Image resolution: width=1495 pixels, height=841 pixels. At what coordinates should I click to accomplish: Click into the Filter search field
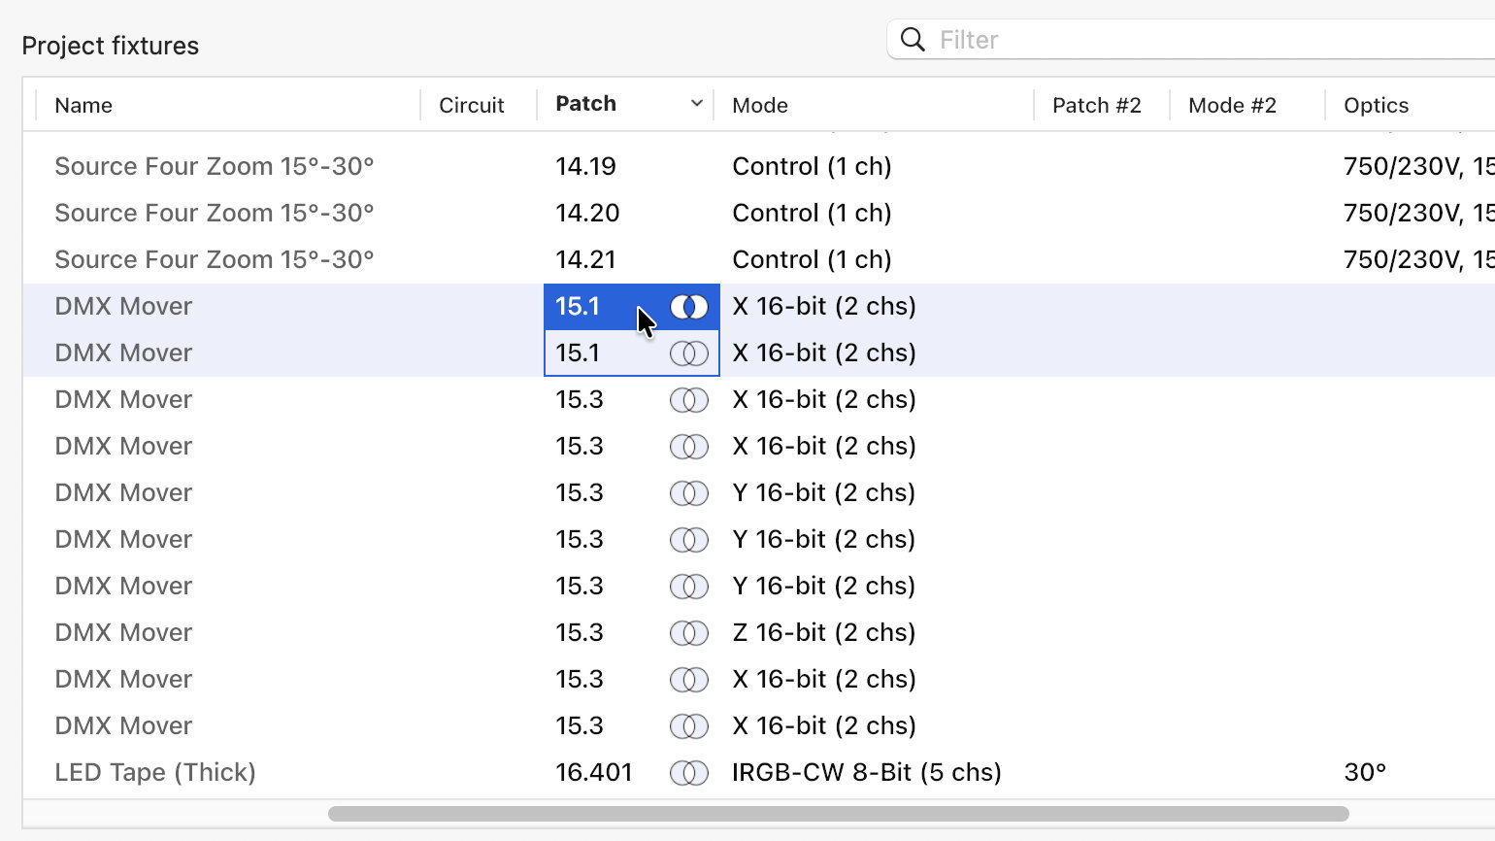tap(1165, 40)
